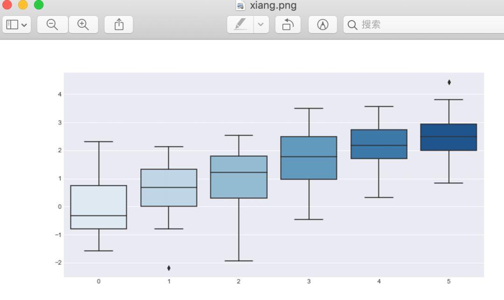
Task: Expand the highlight color chevron menu
Action: coord(261,25)
